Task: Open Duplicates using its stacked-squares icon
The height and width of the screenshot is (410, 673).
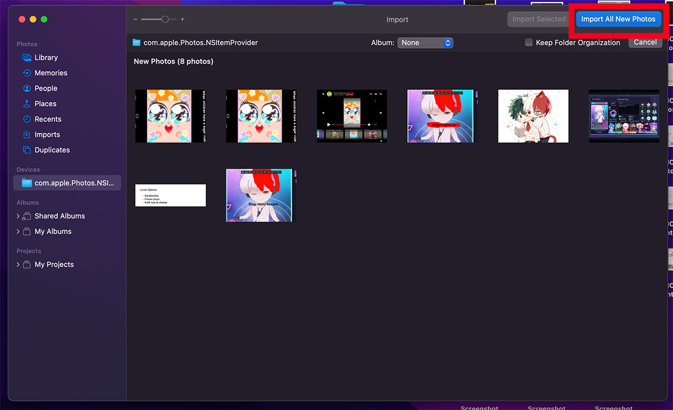Action: click(27, 150)
